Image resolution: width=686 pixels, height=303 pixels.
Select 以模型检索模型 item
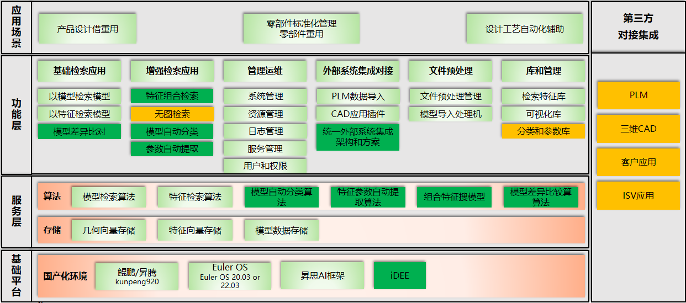point(79,96)
